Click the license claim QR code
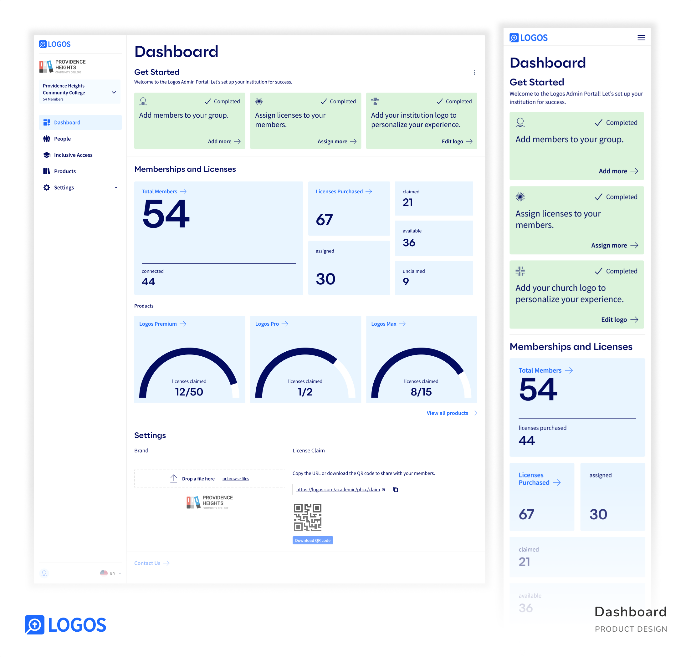 308,517
